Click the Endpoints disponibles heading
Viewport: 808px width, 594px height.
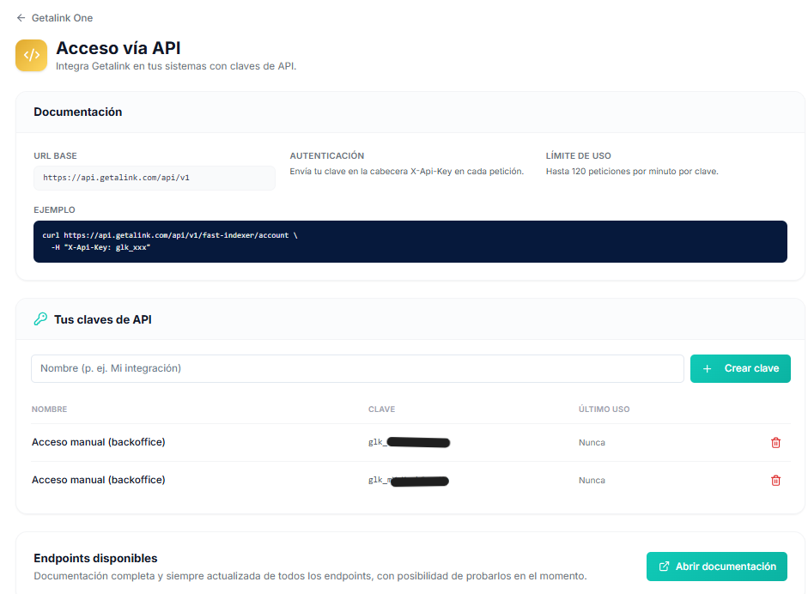point(95,558)
